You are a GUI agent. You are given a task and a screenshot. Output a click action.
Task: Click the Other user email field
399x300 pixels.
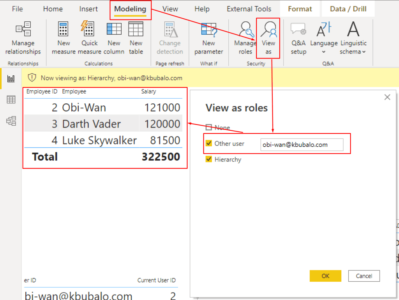[x=302, y=144]
